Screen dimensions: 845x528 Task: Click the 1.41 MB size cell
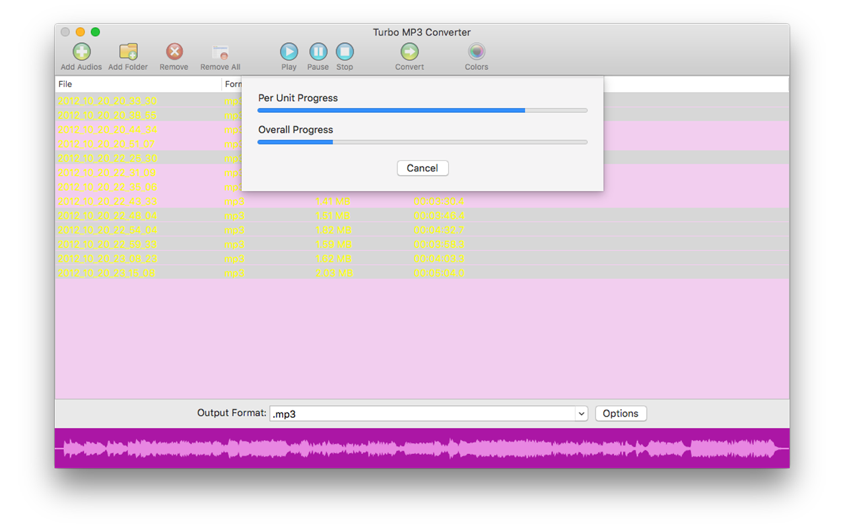pyautogui.click(x=333, y=201)
